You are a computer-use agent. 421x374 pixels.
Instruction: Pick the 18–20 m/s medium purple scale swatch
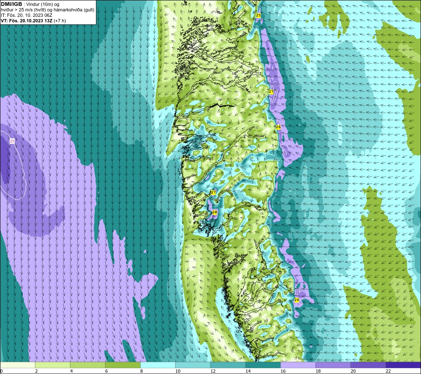pyautogui.click(x=333, y=365)
